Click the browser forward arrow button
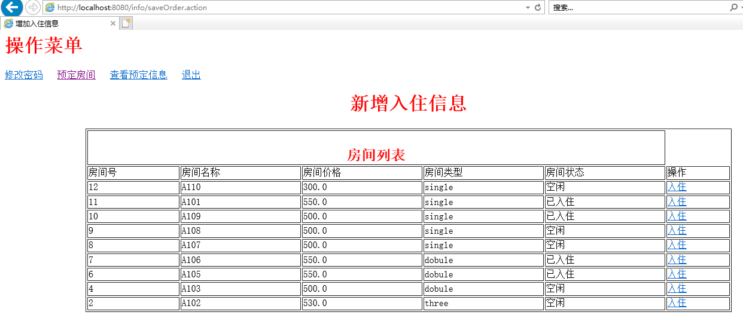 point(33,7)
